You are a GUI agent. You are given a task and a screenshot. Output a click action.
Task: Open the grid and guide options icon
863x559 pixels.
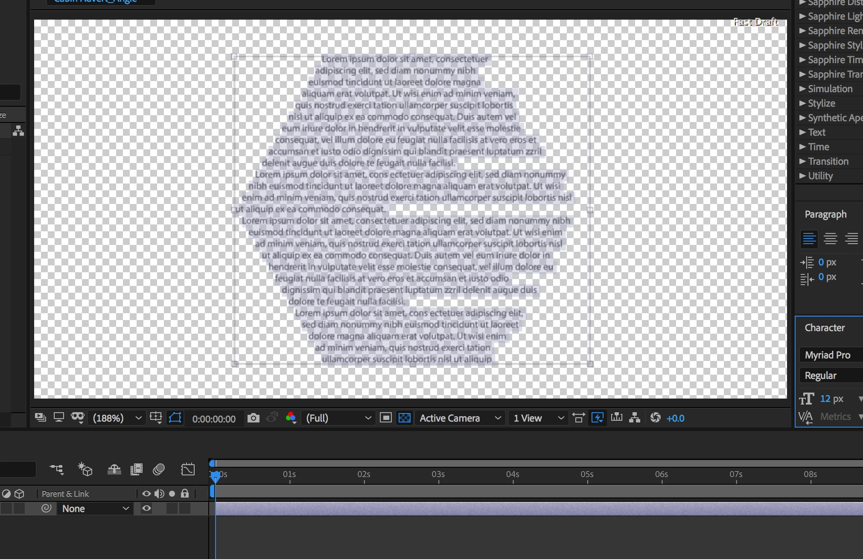point(156,418)
